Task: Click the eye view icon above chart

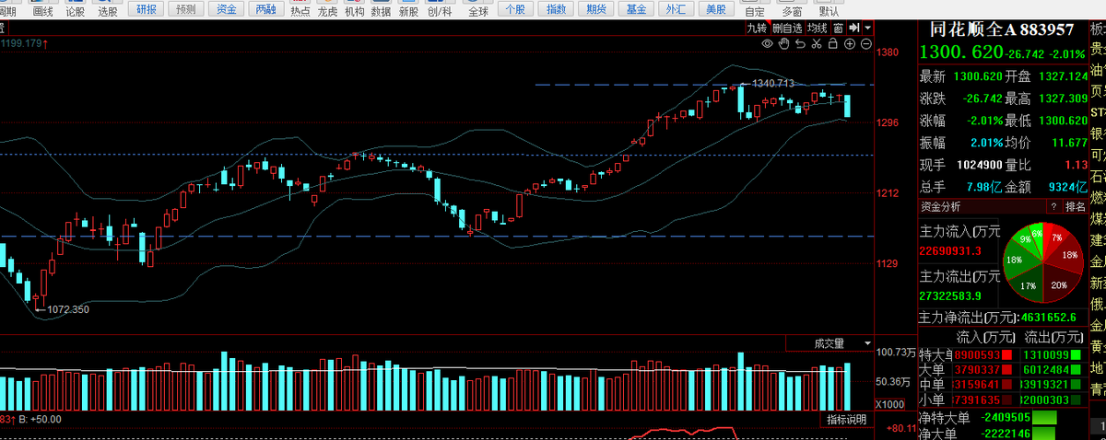Action: [768, 43]
